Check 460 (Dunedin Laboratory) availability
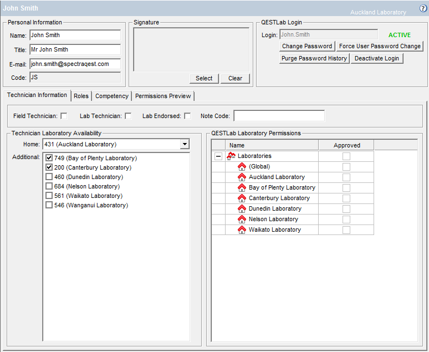 point(49,177)
